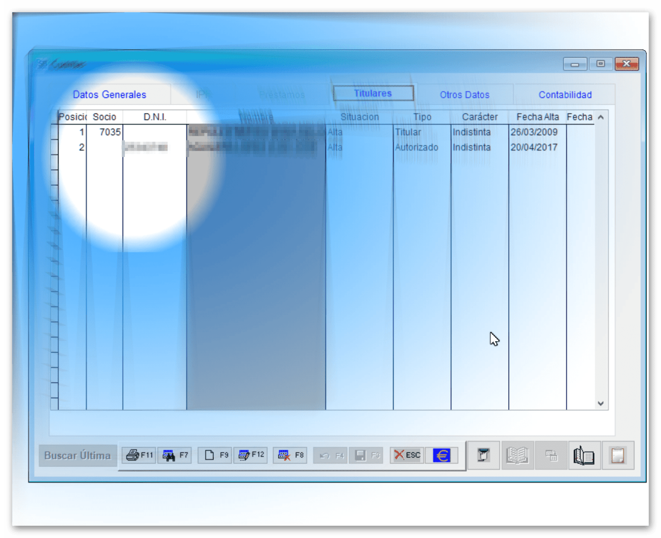Click the clipboard icon at bottom right
The image size is (661, 538).
coord(618,456)
